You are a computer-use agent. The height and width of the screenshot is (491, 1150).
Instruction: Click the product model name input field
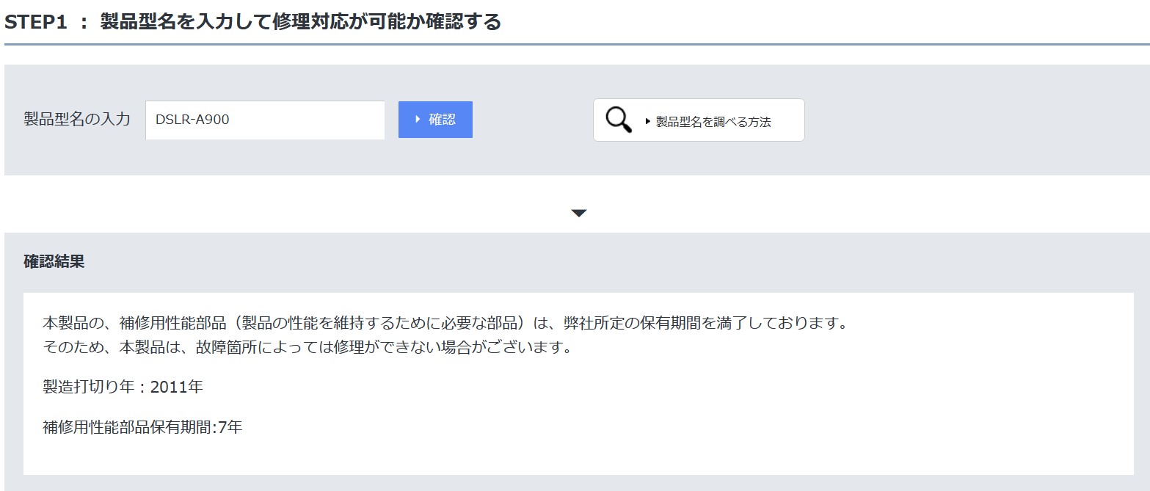coord(265,120)
